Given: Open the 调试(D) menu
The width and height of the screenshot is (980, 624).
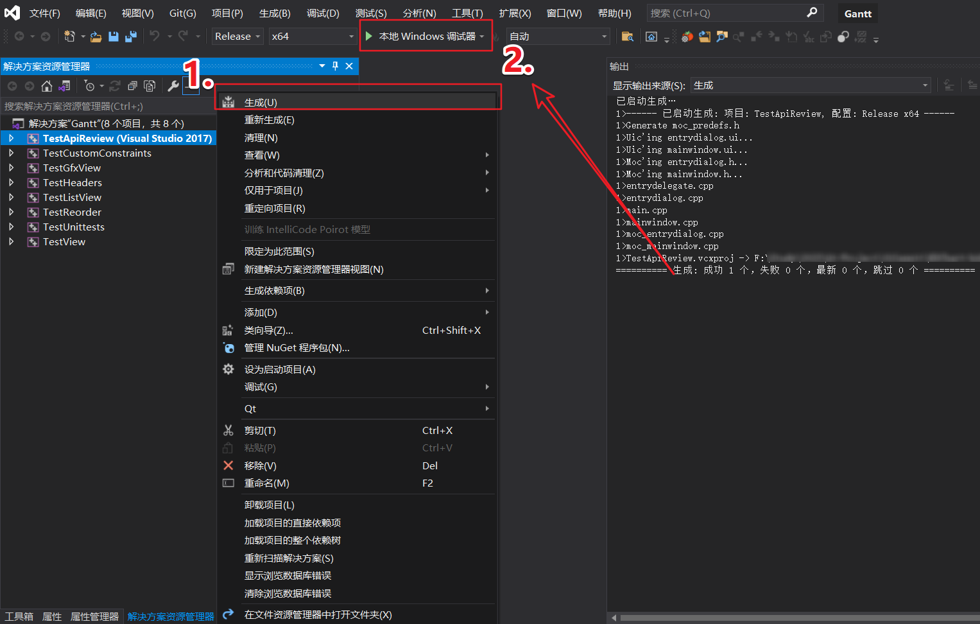Looking at the screenshot, I should click(323, 13).
